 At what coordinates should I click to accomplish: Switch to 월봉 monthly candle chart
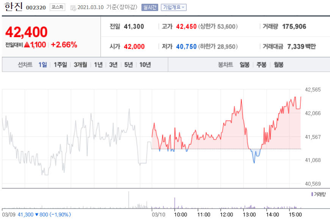[278, 64]
